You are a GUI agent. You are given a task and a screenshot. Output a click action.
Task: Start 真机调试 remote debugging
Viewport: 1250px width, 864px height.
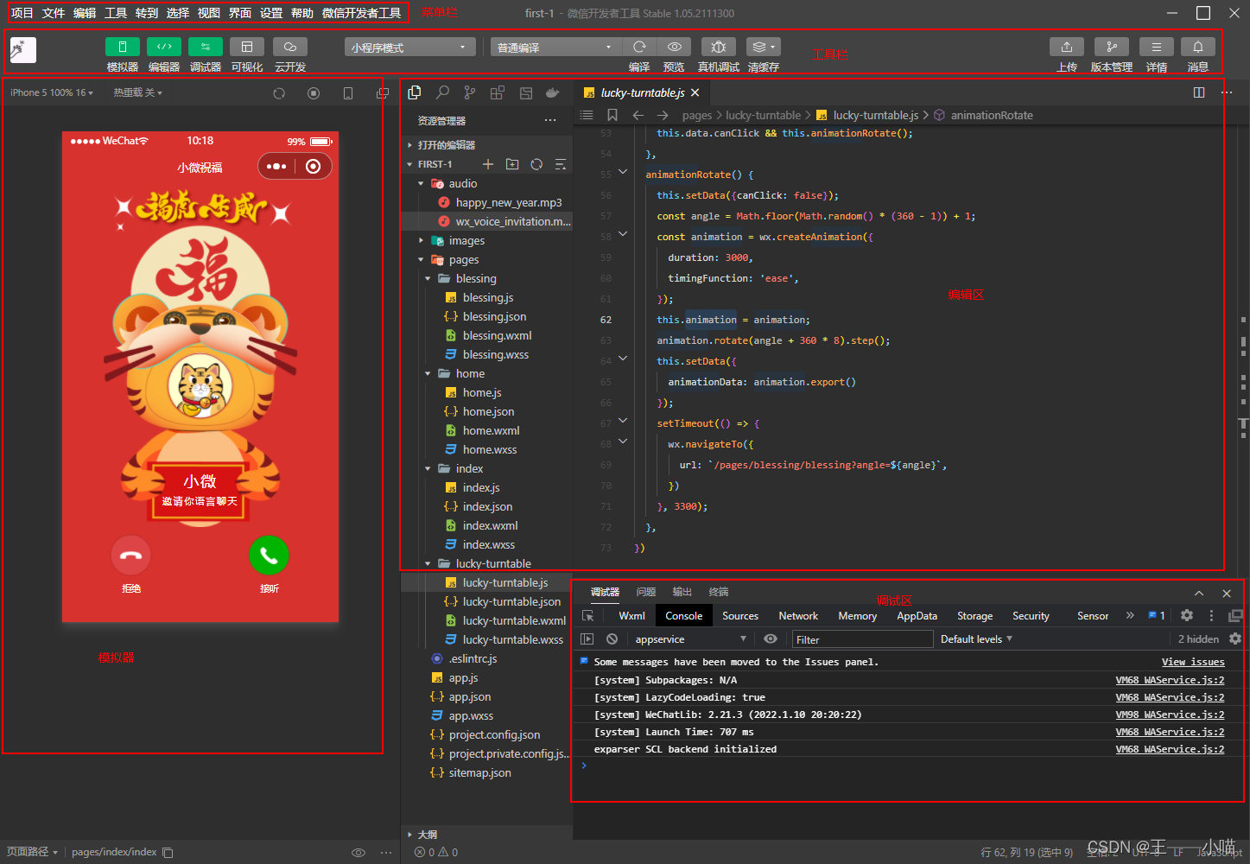[719, 47]
